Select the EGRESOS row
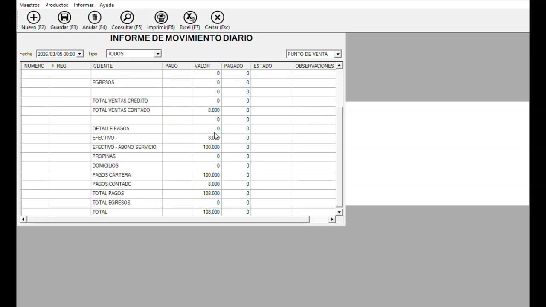This screenshot has width=546, height=307. pos(178,82)
